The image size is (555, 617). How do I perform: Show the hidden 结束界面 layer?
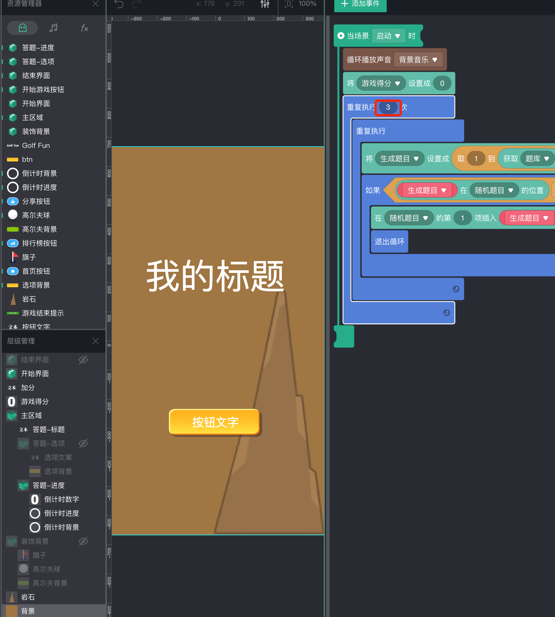83,360
